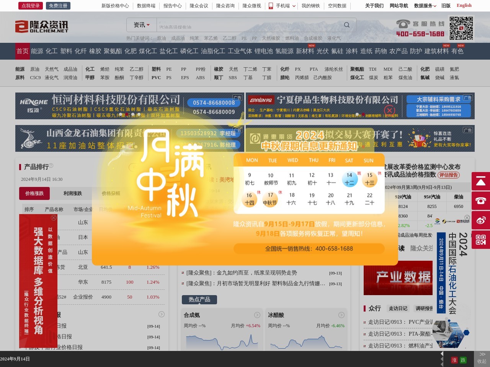Collapse the bottom bar with 收起

click(x=482, y=358)
